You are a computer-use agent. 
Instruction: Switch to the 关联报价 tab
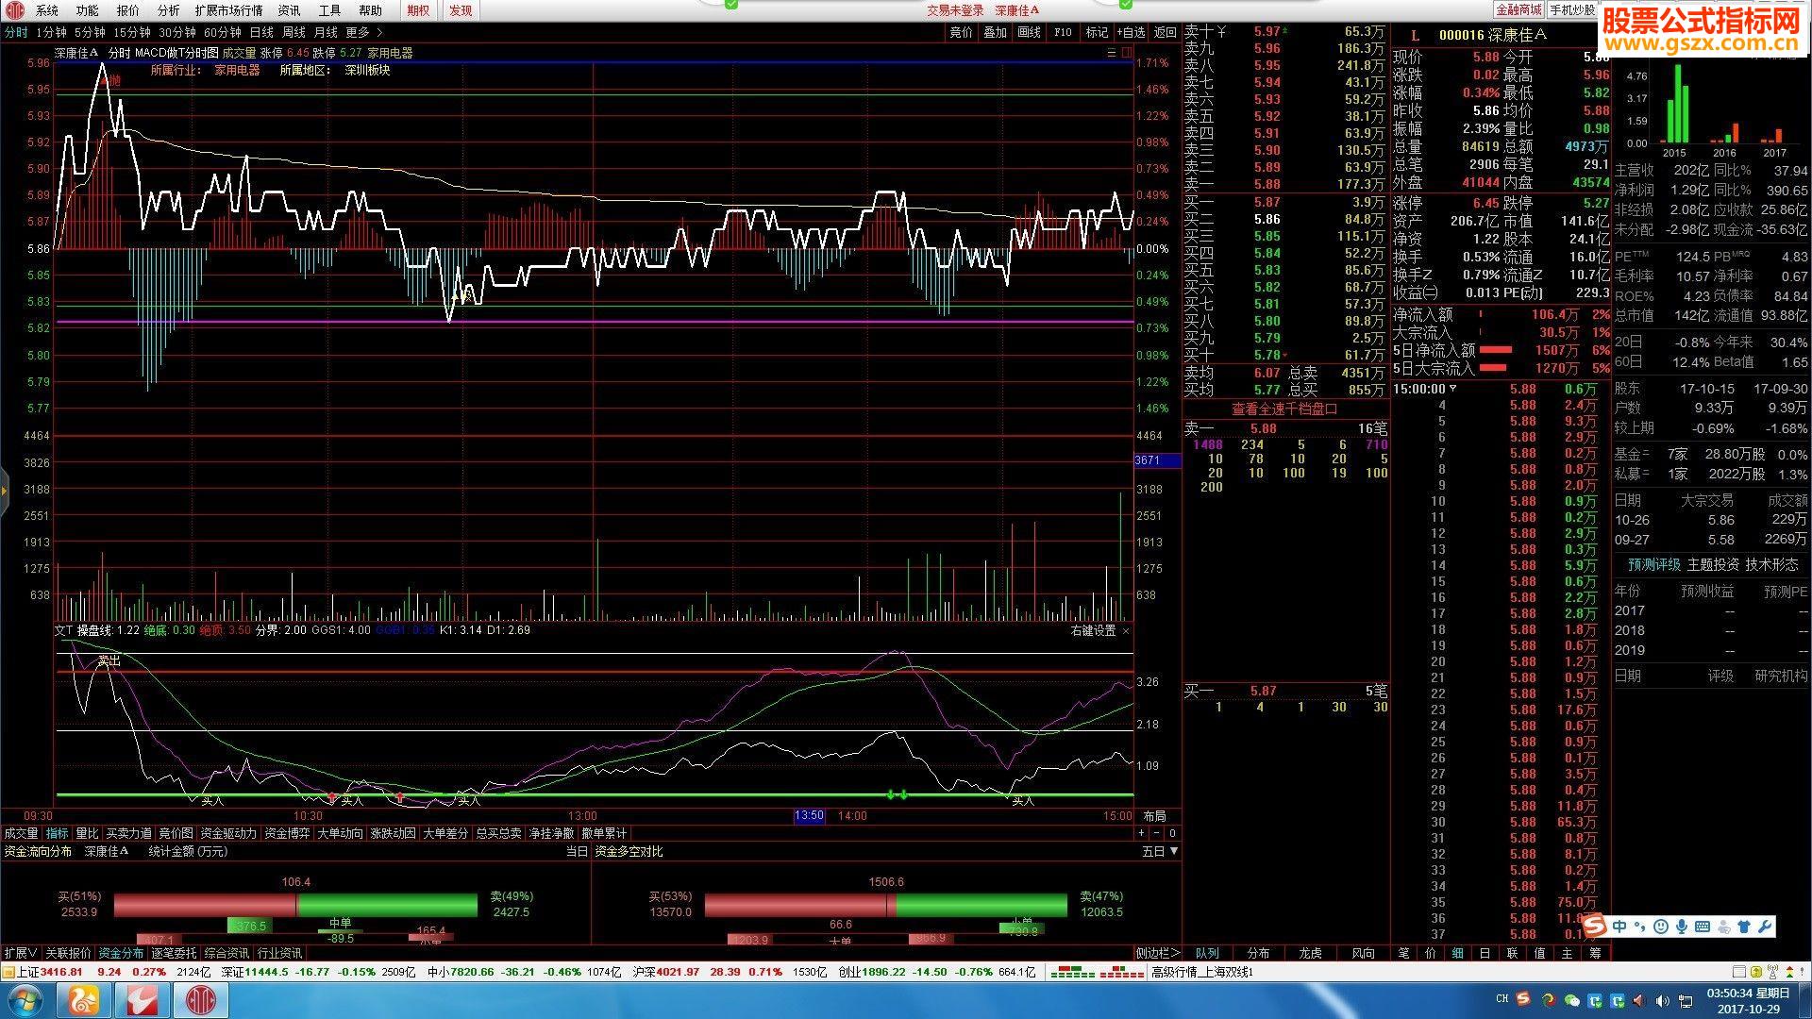click(x=68, y=953)
